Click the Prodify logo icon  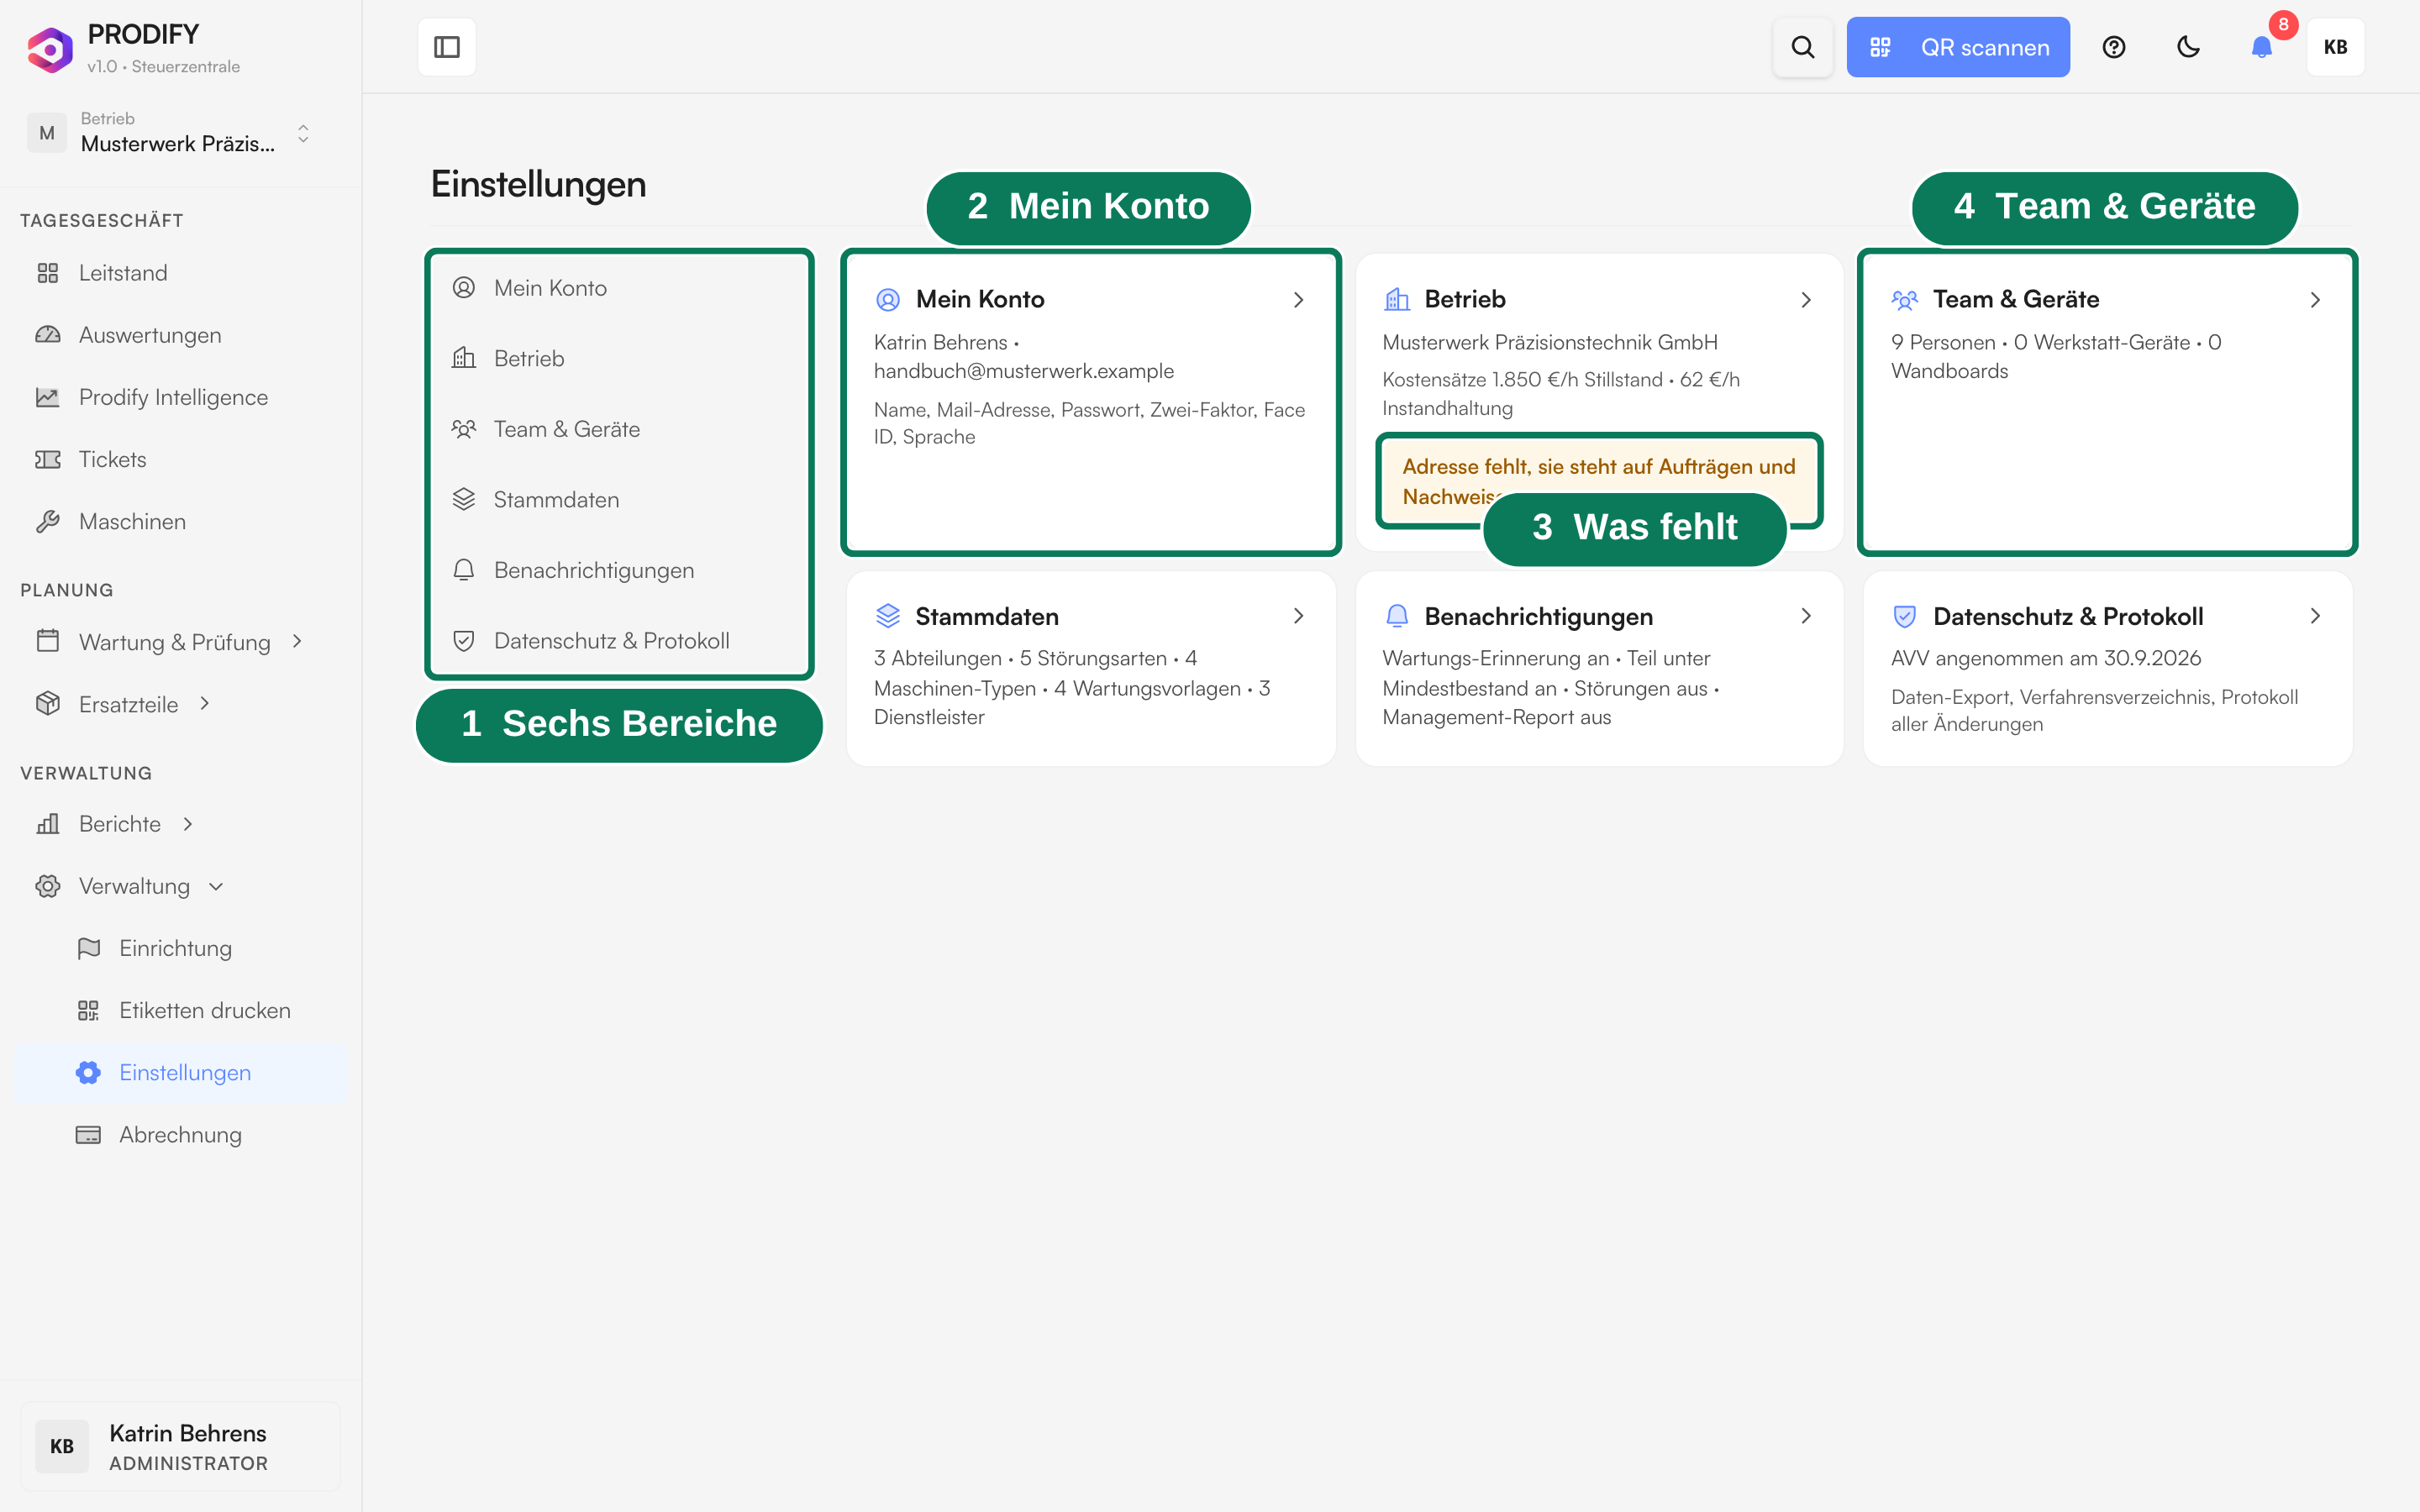[x=50, y=49]
